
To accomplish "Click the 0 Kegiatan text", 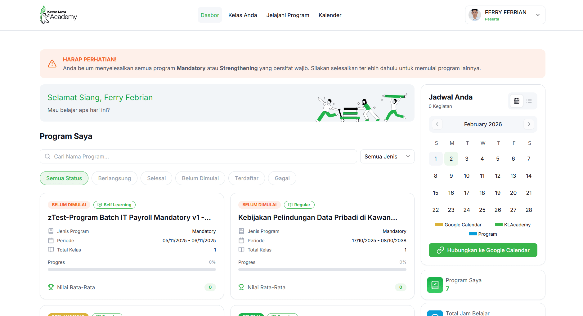I will 440,106.
